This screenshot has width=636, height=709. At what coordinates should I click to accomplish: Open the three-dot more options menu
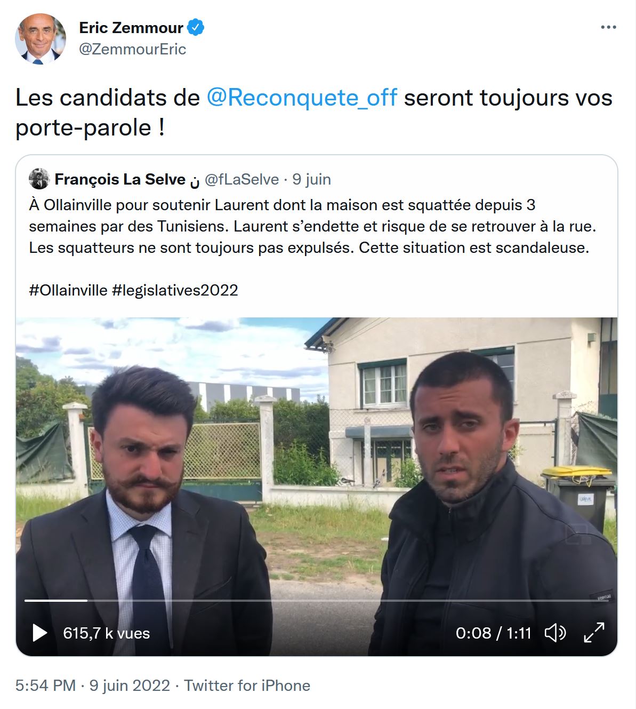click(608, 28)
